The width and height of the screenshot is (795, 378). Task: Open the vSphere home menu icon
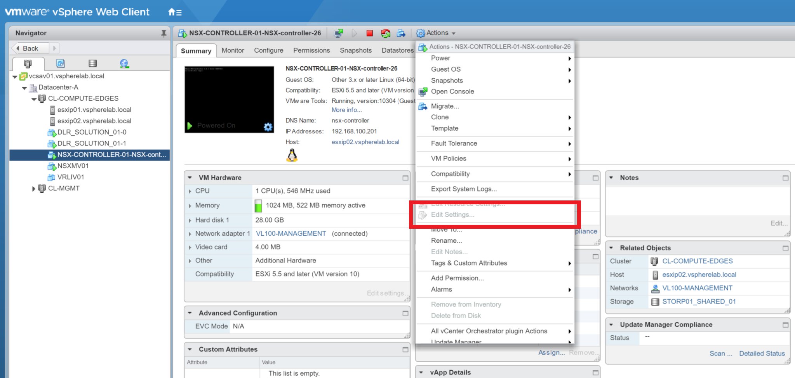(174, 12)
